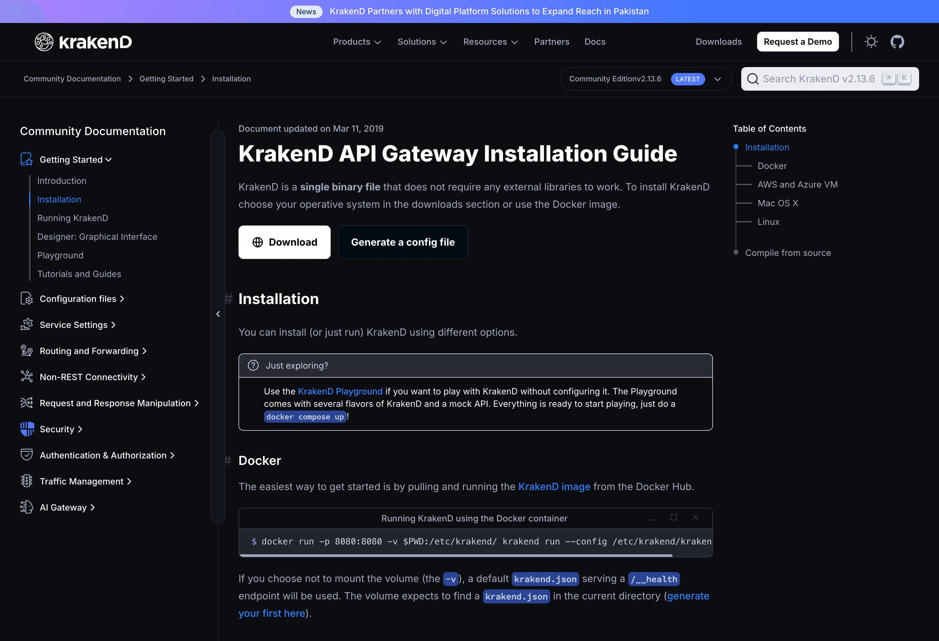
Task: Expand the Traffic Management section
Action: [86, 481]
